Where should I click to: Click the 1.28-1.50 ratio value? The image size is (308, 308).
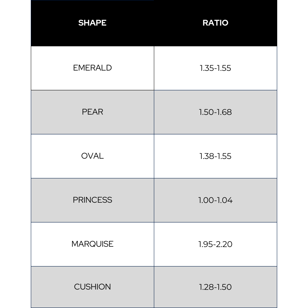[x=215, y=287]
